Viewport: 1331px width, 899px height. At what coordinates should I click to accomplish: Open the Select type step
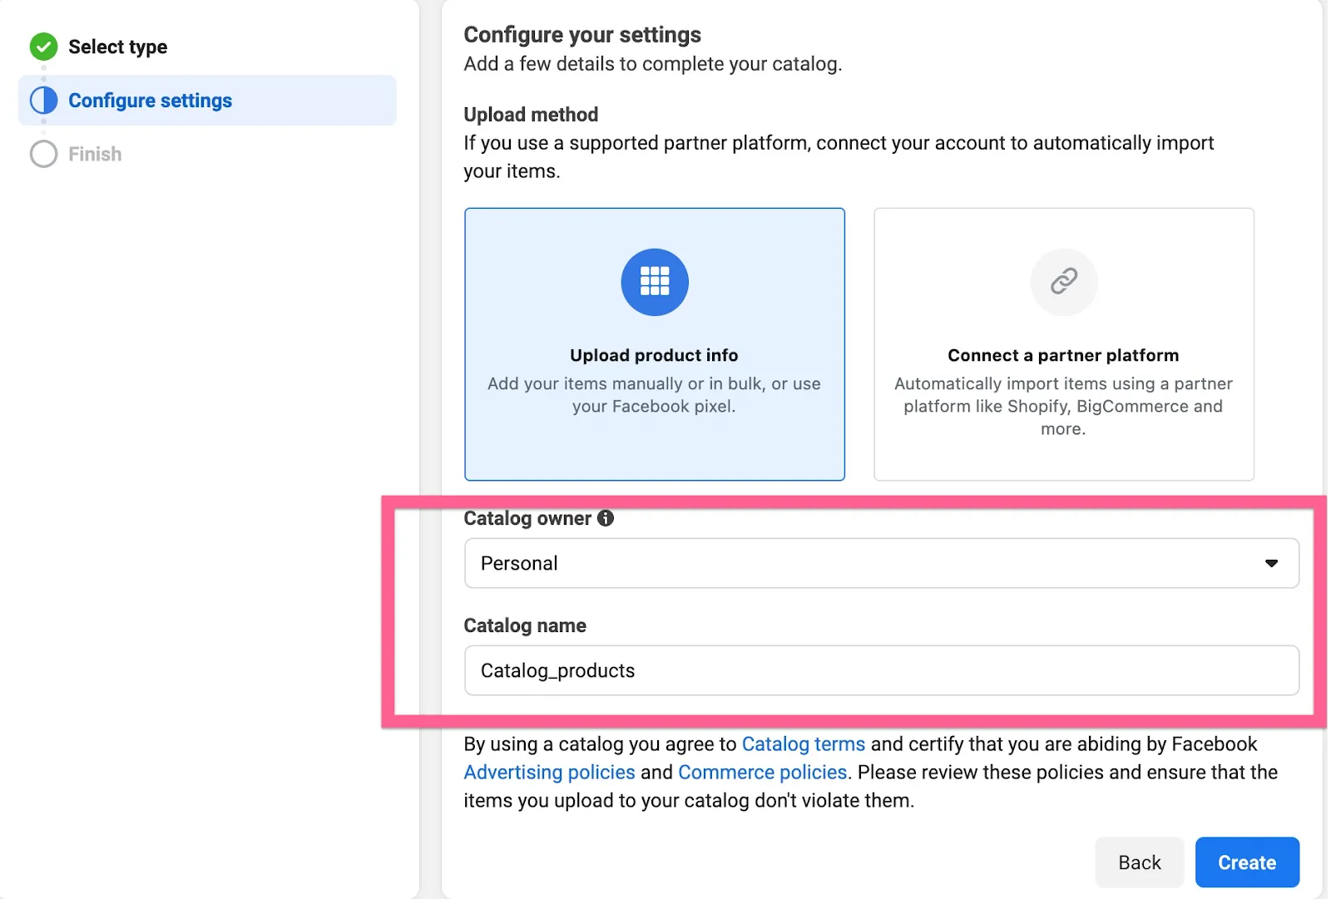[118, 47]
